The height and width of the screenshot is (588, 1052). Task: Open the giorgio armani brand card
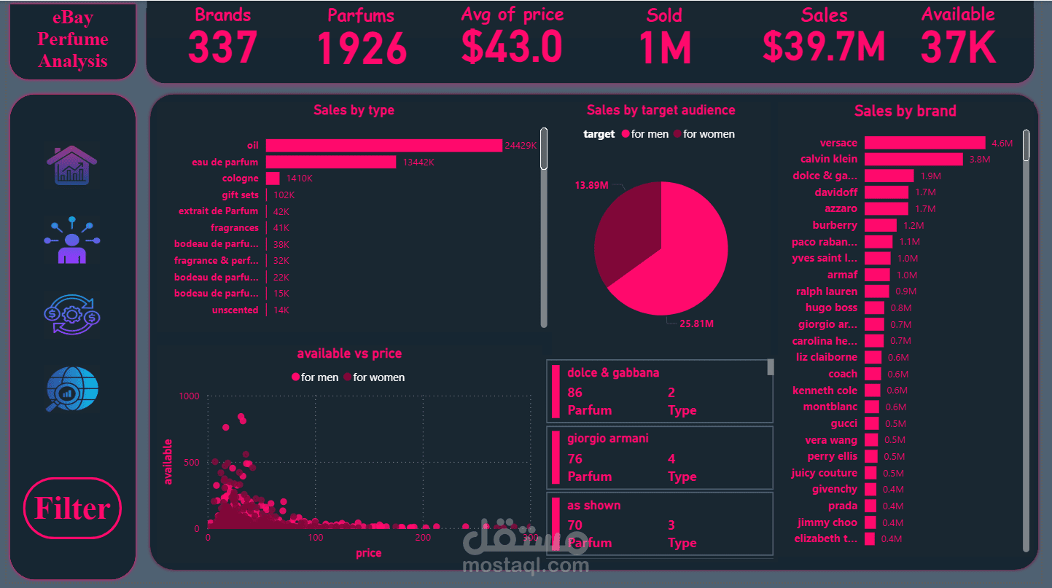659,458
